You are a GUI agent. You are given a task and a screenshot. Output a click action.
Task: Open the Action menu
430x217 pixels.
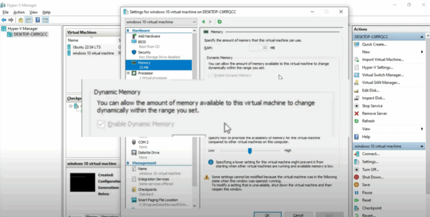point(19,12)
